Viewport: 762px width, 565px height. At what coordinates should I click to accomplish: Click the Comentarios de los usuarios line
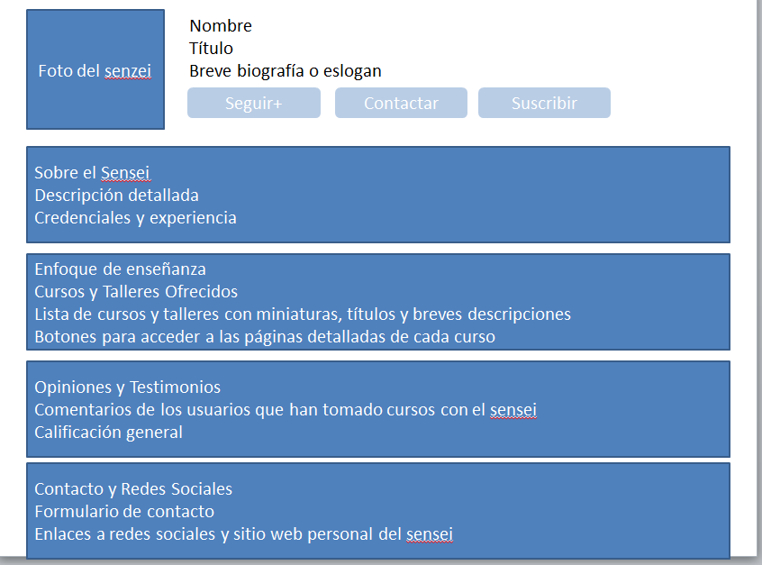286,410
